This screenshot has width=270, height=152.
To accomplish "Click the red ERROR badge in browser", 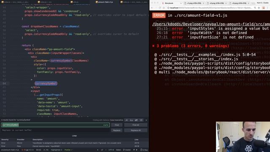I will pyautogui.click(x=159, y=15).
